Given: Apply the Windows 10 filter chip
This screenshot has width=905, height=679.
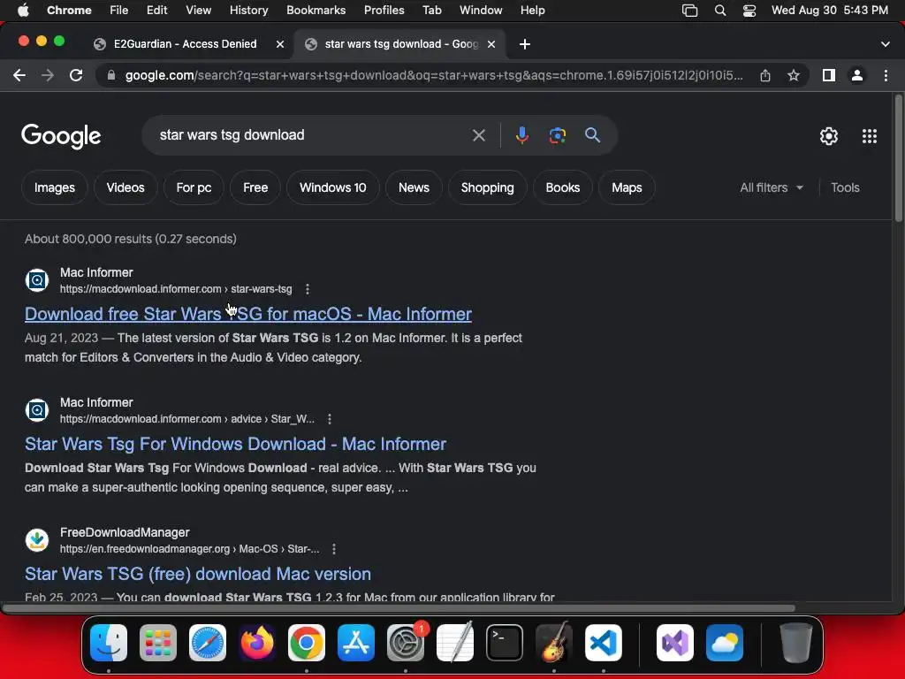Looking at the screenshot, I should click(332, 187).
